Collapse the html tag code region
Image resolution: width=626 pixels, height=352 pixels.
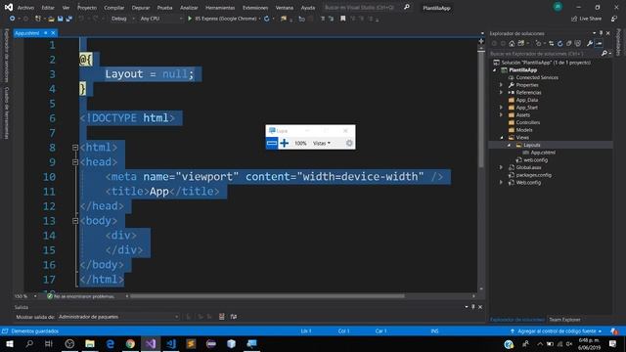point(75,148)
